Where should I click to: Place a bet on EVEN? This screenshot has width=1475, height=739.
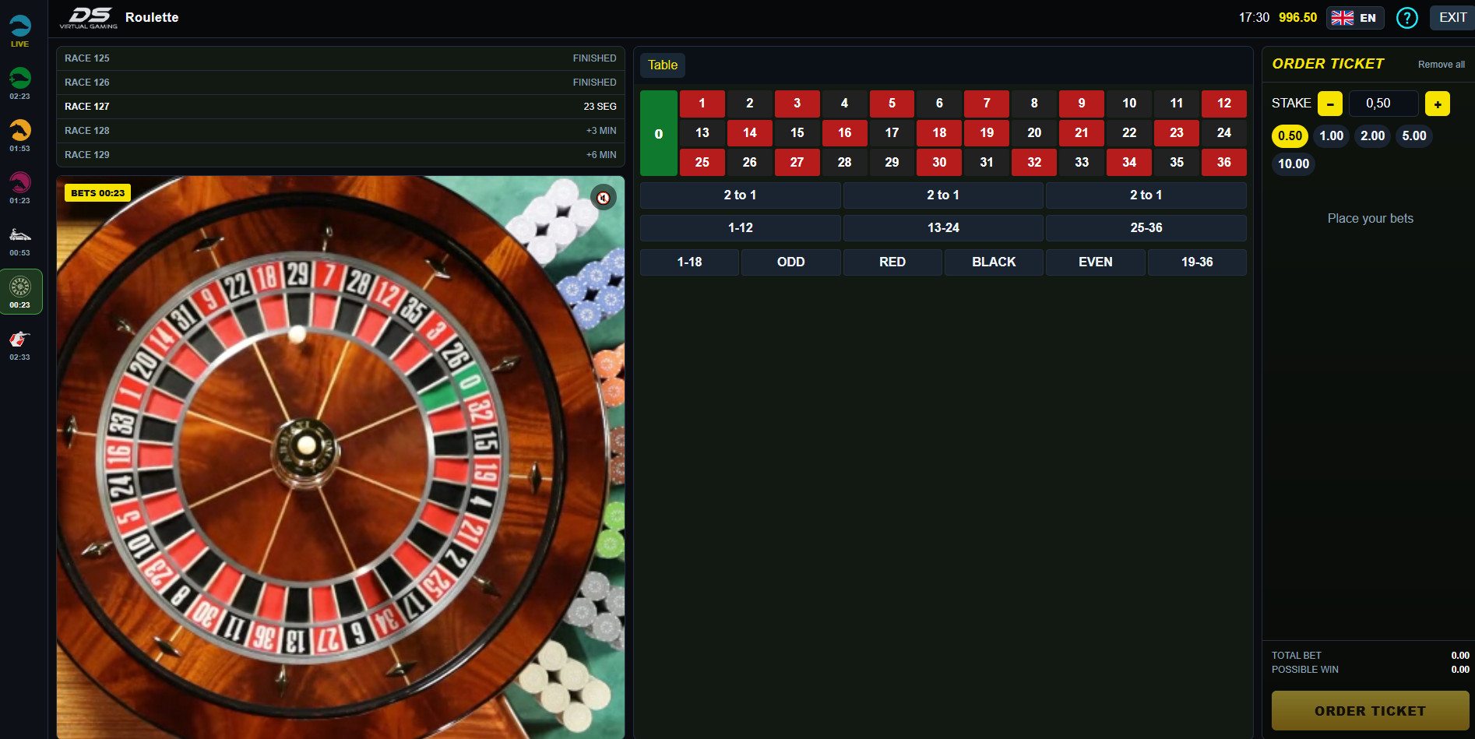tap(1096, 262)
